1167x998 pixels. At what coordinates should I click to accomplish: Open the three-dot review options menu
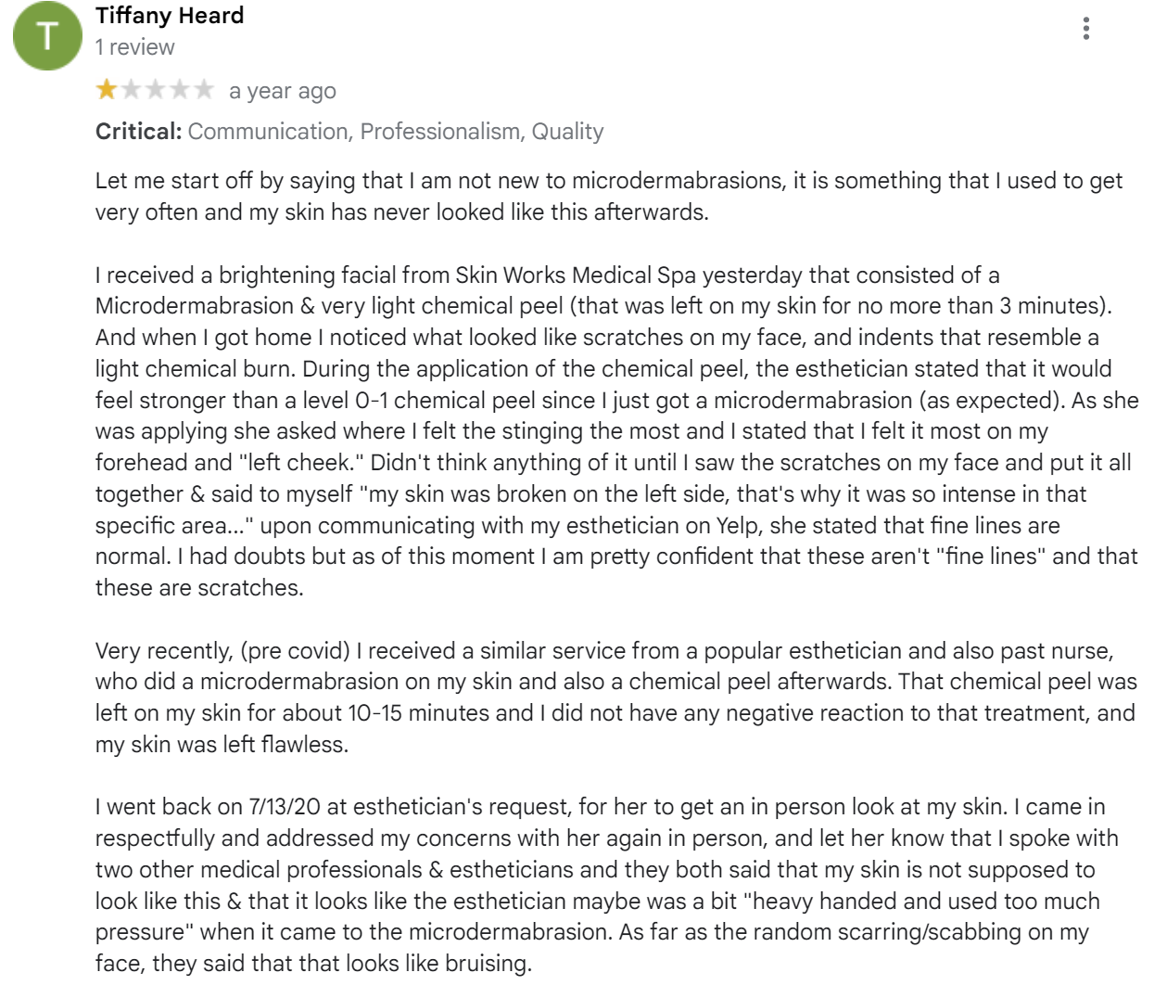coord(1085,29)
